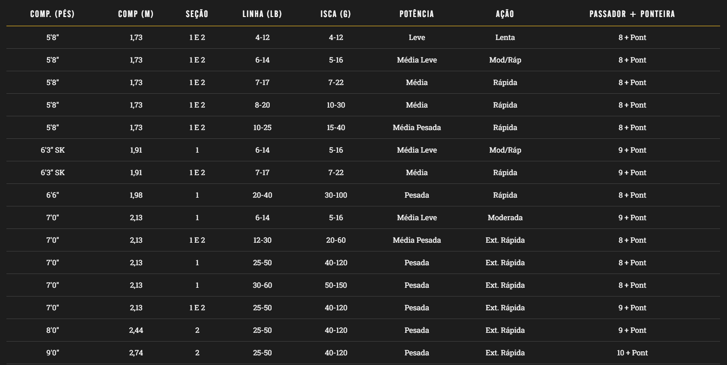Select the PASSADOR + PONTEIRA header
Screen dimensions: 727x365
pyautogui.click(x=632, y=14)
